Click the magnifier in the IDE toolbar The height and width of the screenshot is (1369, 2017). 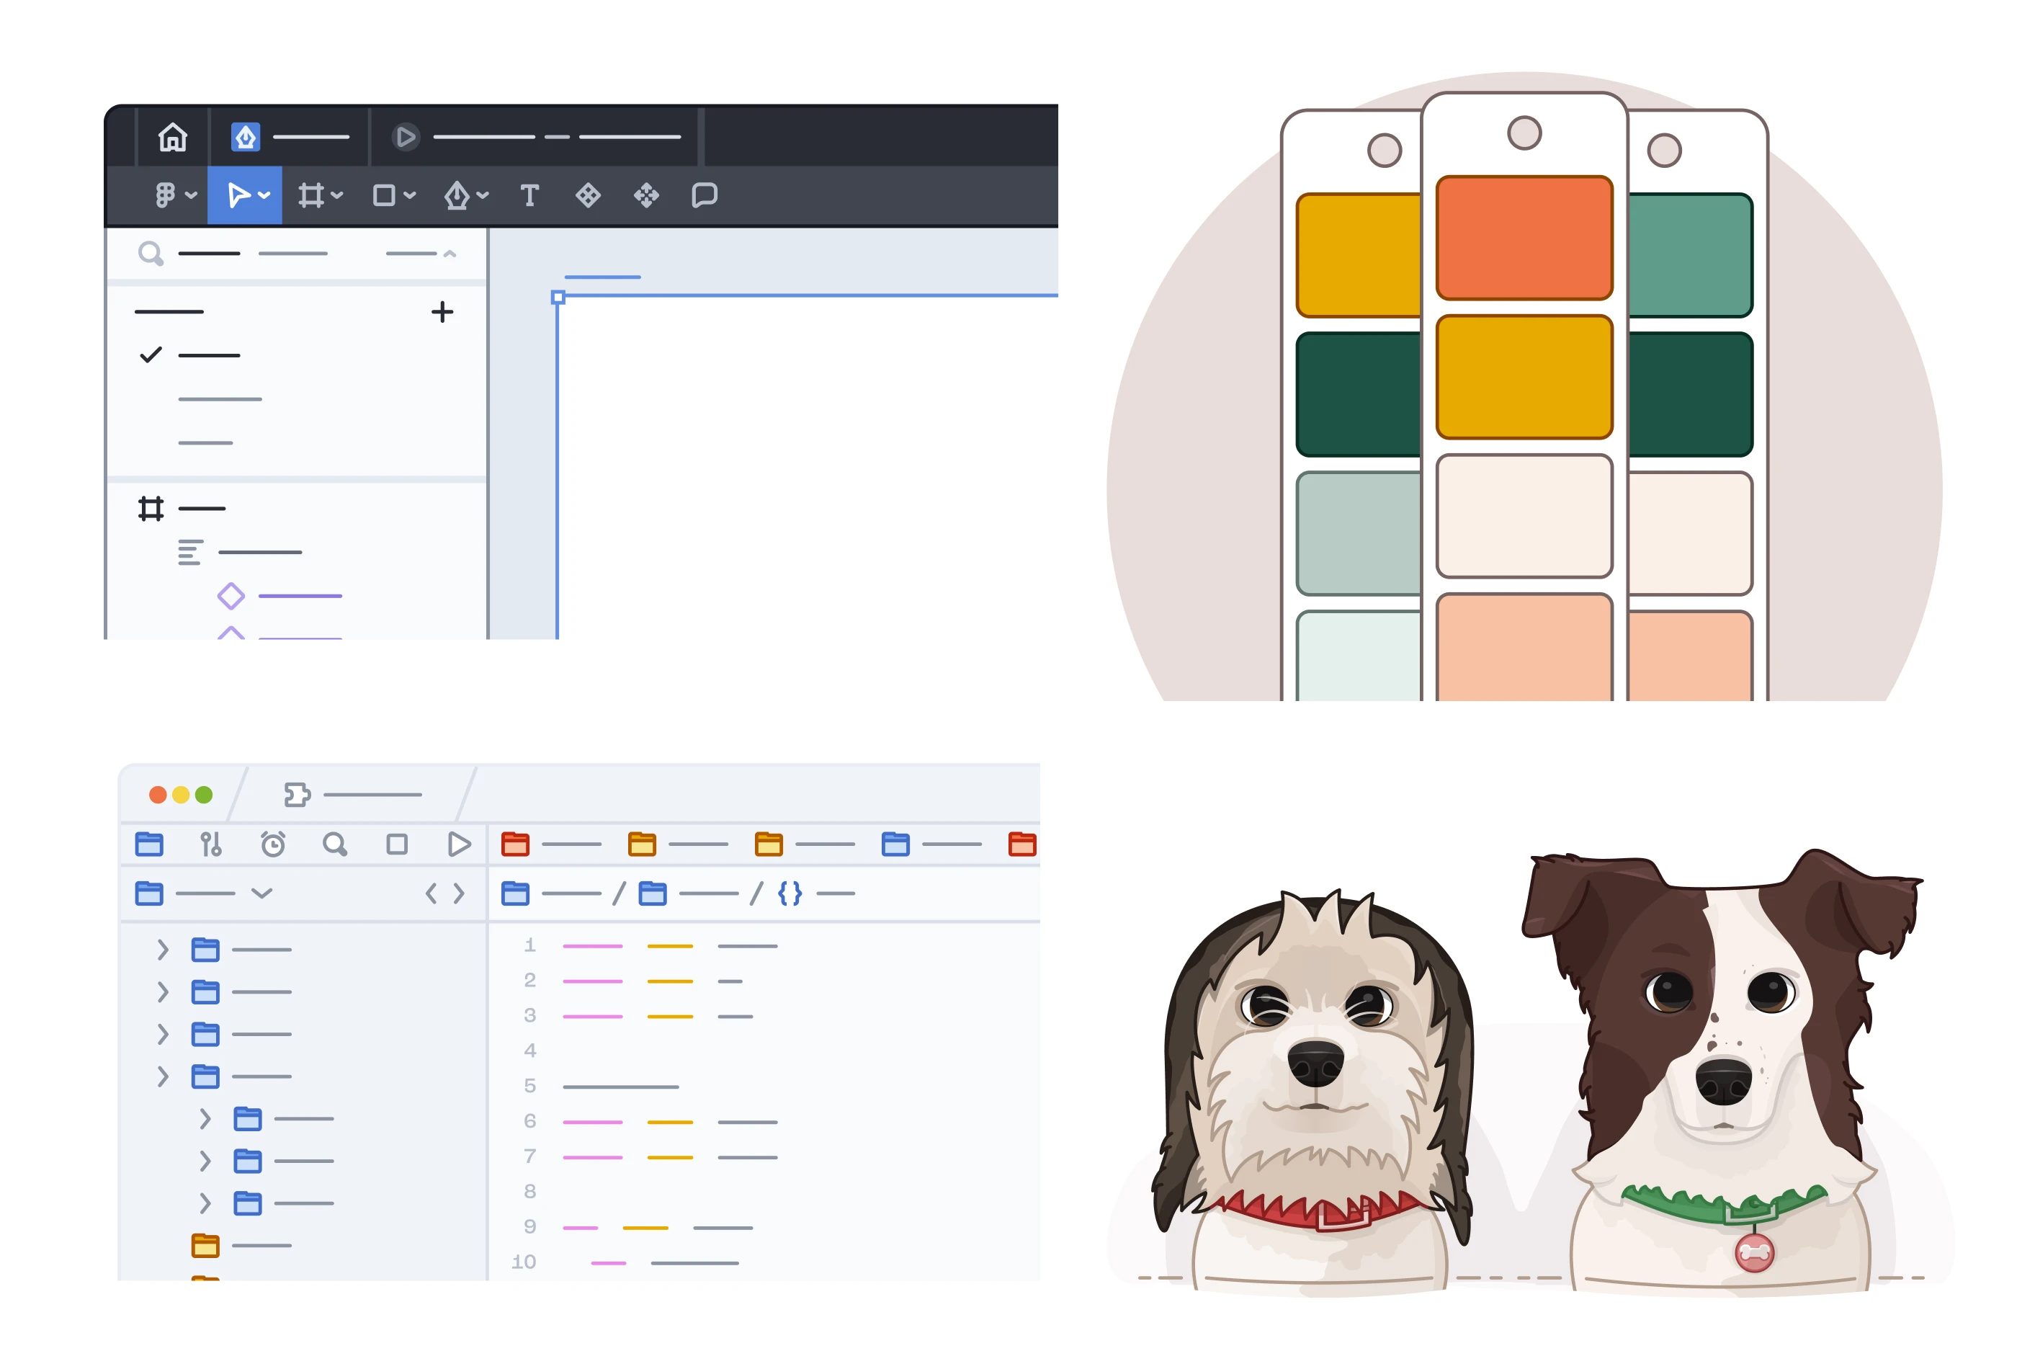pyautogui.click(x=334, y=844)
